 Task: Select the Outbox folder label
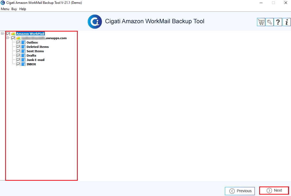tap(32, 42)
